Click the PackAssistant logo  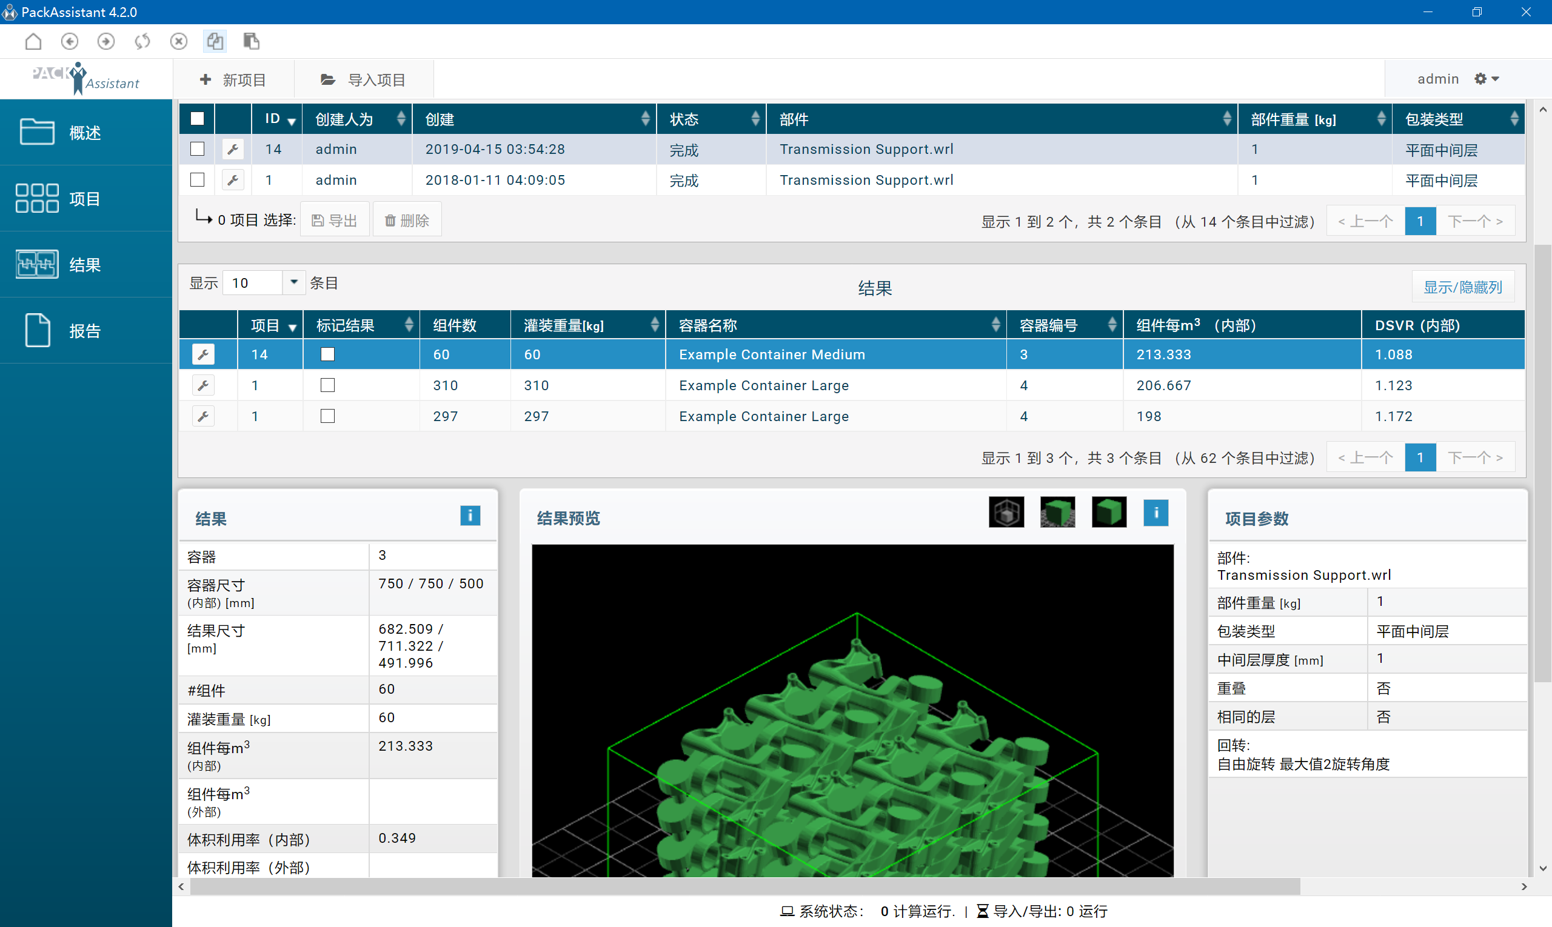point(85,79)
